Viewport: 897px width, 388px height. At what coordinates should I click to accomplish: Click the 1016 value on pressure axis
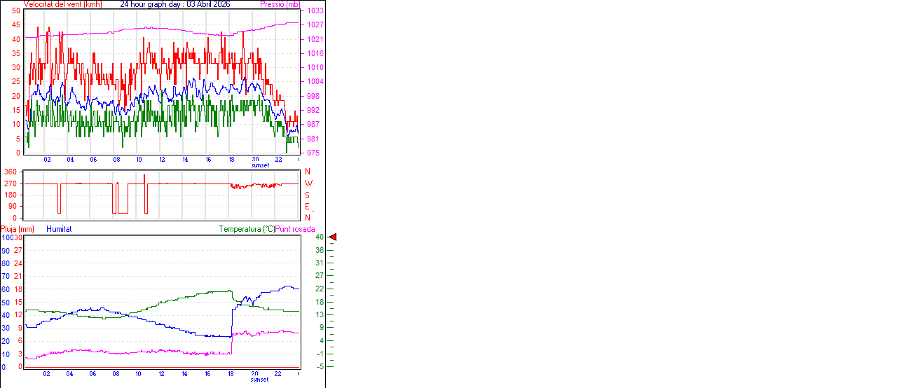point(315,53)
